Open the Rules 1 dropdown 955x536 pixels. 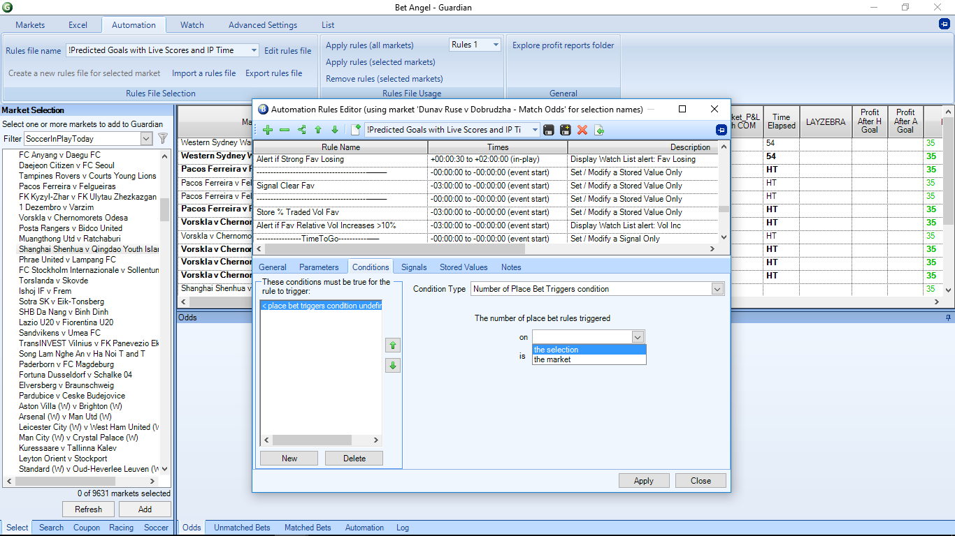(496, 45)
